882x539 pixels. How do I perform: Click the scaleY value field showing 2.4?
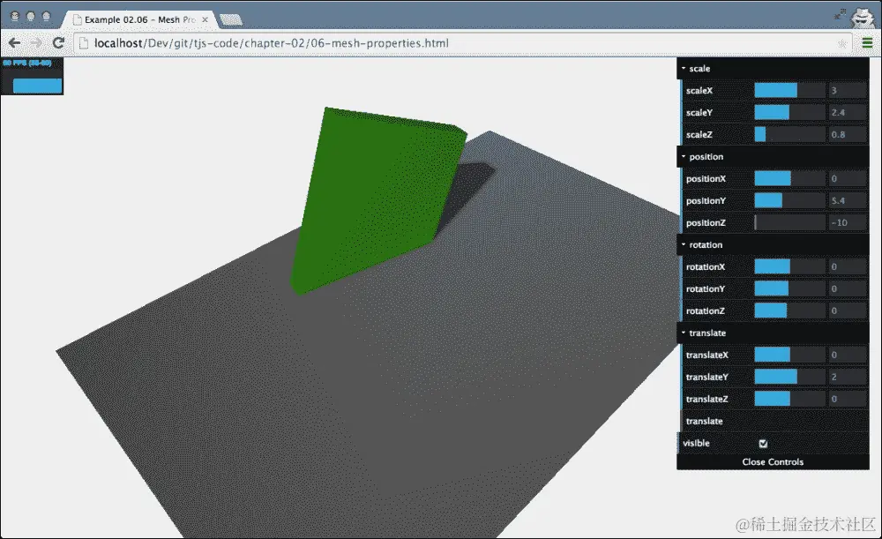pyautogui.click(x=847, y=113)
